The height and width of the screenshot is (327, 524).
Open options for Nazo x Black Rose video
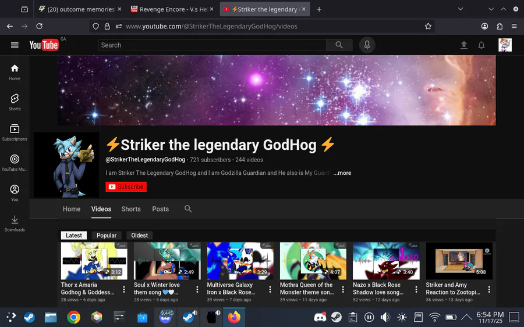point(416,289)
